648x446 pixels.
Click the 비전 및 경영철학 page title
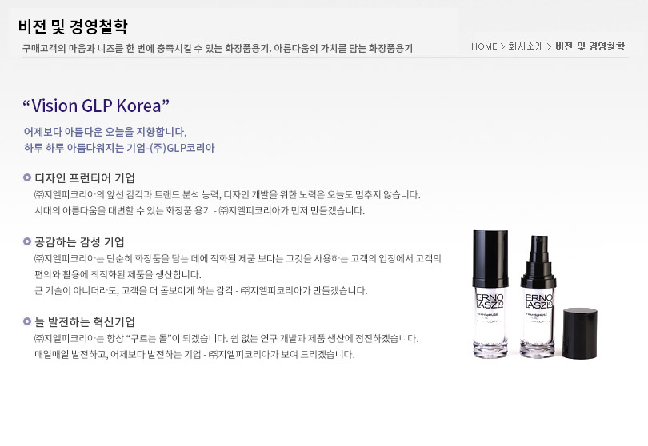73,27
